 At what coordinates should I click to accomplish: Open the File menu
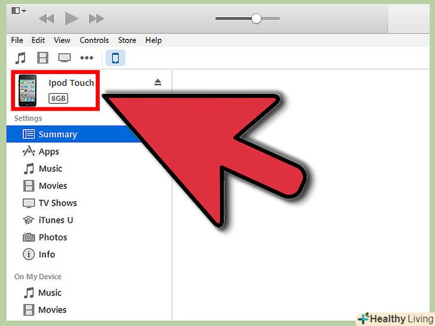coord(17,40)
